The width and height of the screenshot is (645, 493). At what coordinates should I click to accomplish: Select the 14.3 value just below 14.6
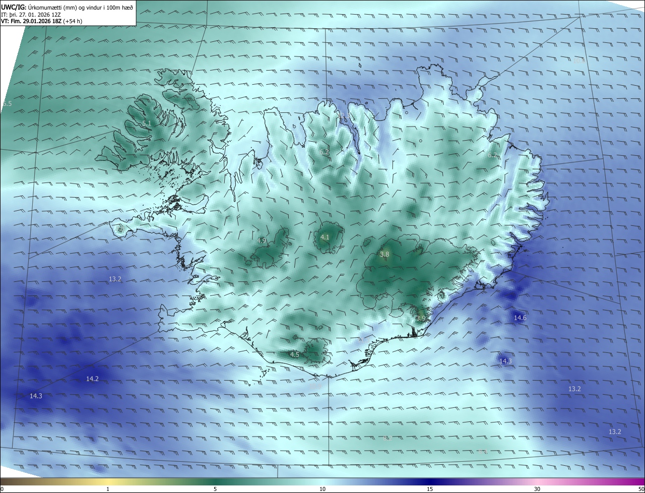click(505, 361)
